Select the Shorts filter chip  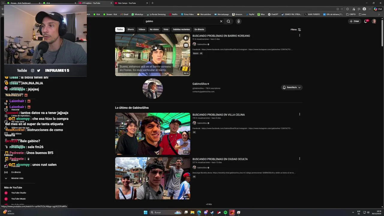coord(130,29)
